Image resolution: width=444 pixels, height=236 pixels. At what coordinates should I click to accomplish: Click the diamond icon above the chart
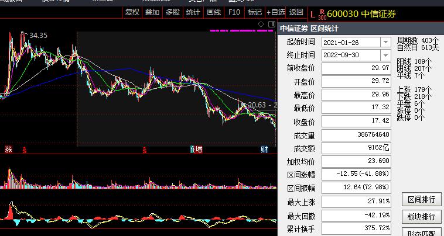click(x=261, y=25)
